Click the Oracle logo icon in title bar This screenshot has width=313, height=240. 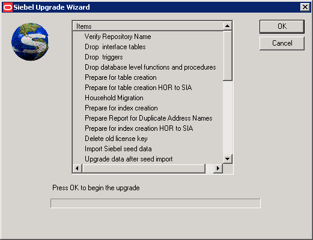coord(8,7)
